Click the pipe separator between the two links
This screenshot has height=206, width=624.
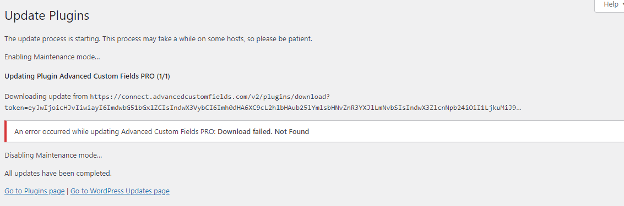[x=67, y=191]
